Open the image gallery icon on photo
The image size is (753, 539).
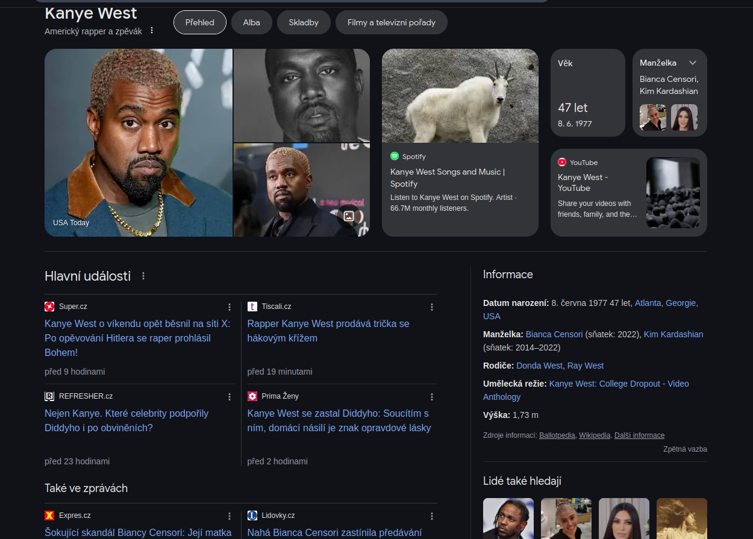coord(349,216)
